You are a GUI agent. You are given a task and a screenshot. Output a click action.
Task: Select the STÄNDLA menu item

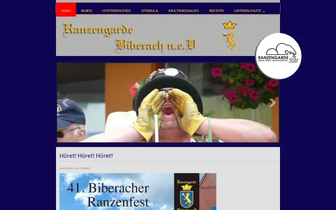[x=150, y=11]
